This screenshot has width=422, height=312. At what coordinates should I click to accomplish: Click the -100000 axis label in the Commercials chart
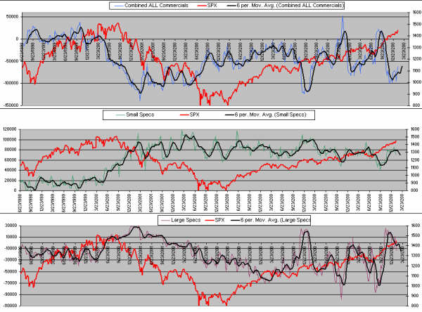[x=11, y=83]
